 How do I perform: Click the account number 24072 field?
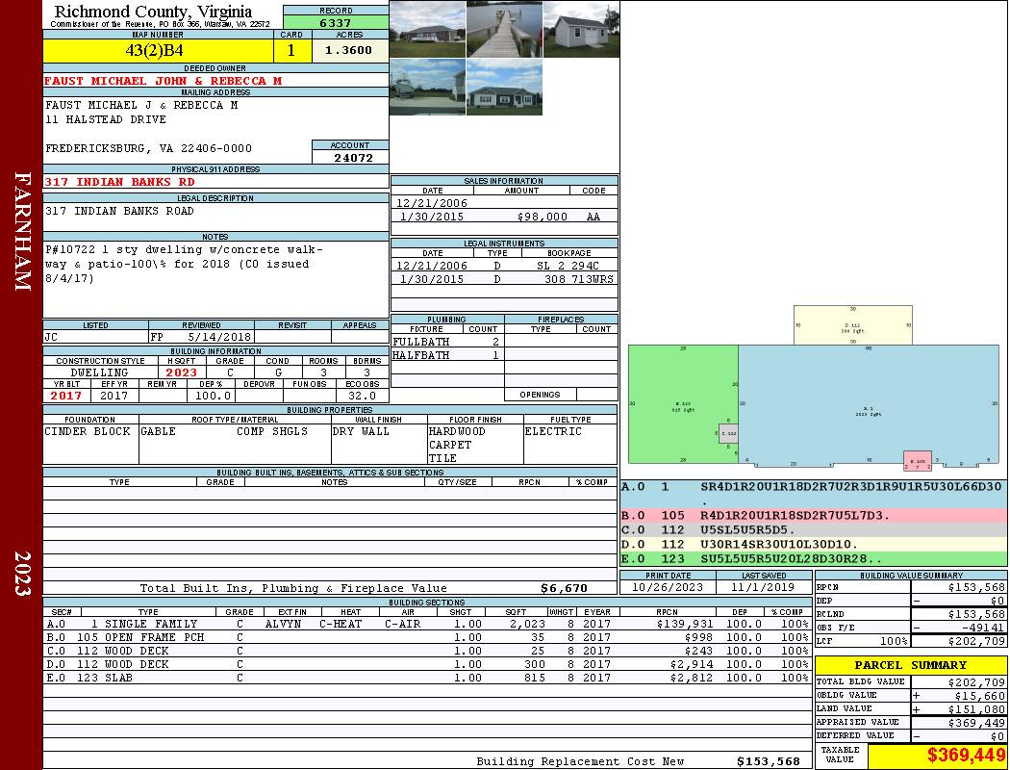point(351,157)
